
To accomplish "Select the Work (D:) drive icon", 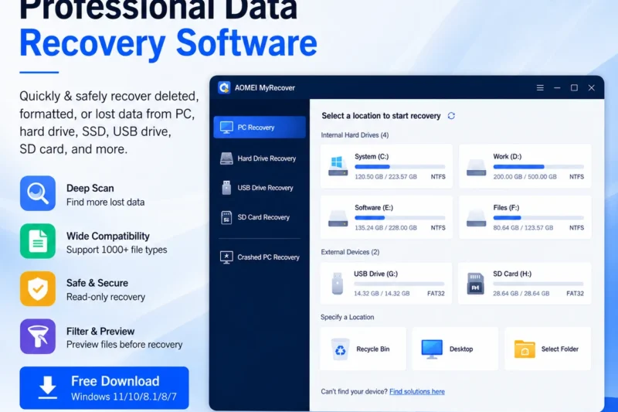I will 476,168.
